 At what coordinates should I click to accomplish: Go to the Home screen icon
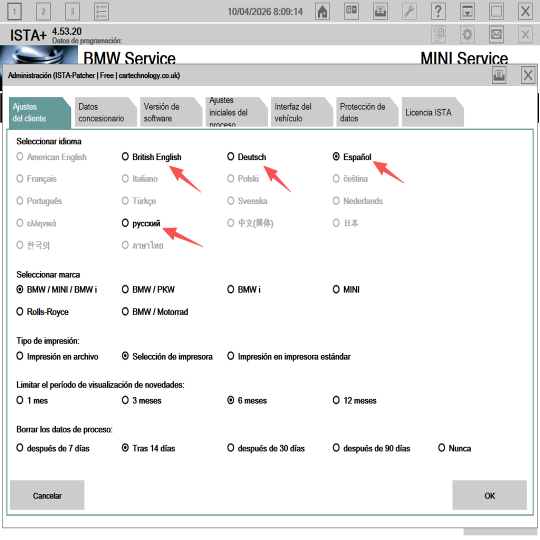322,11
